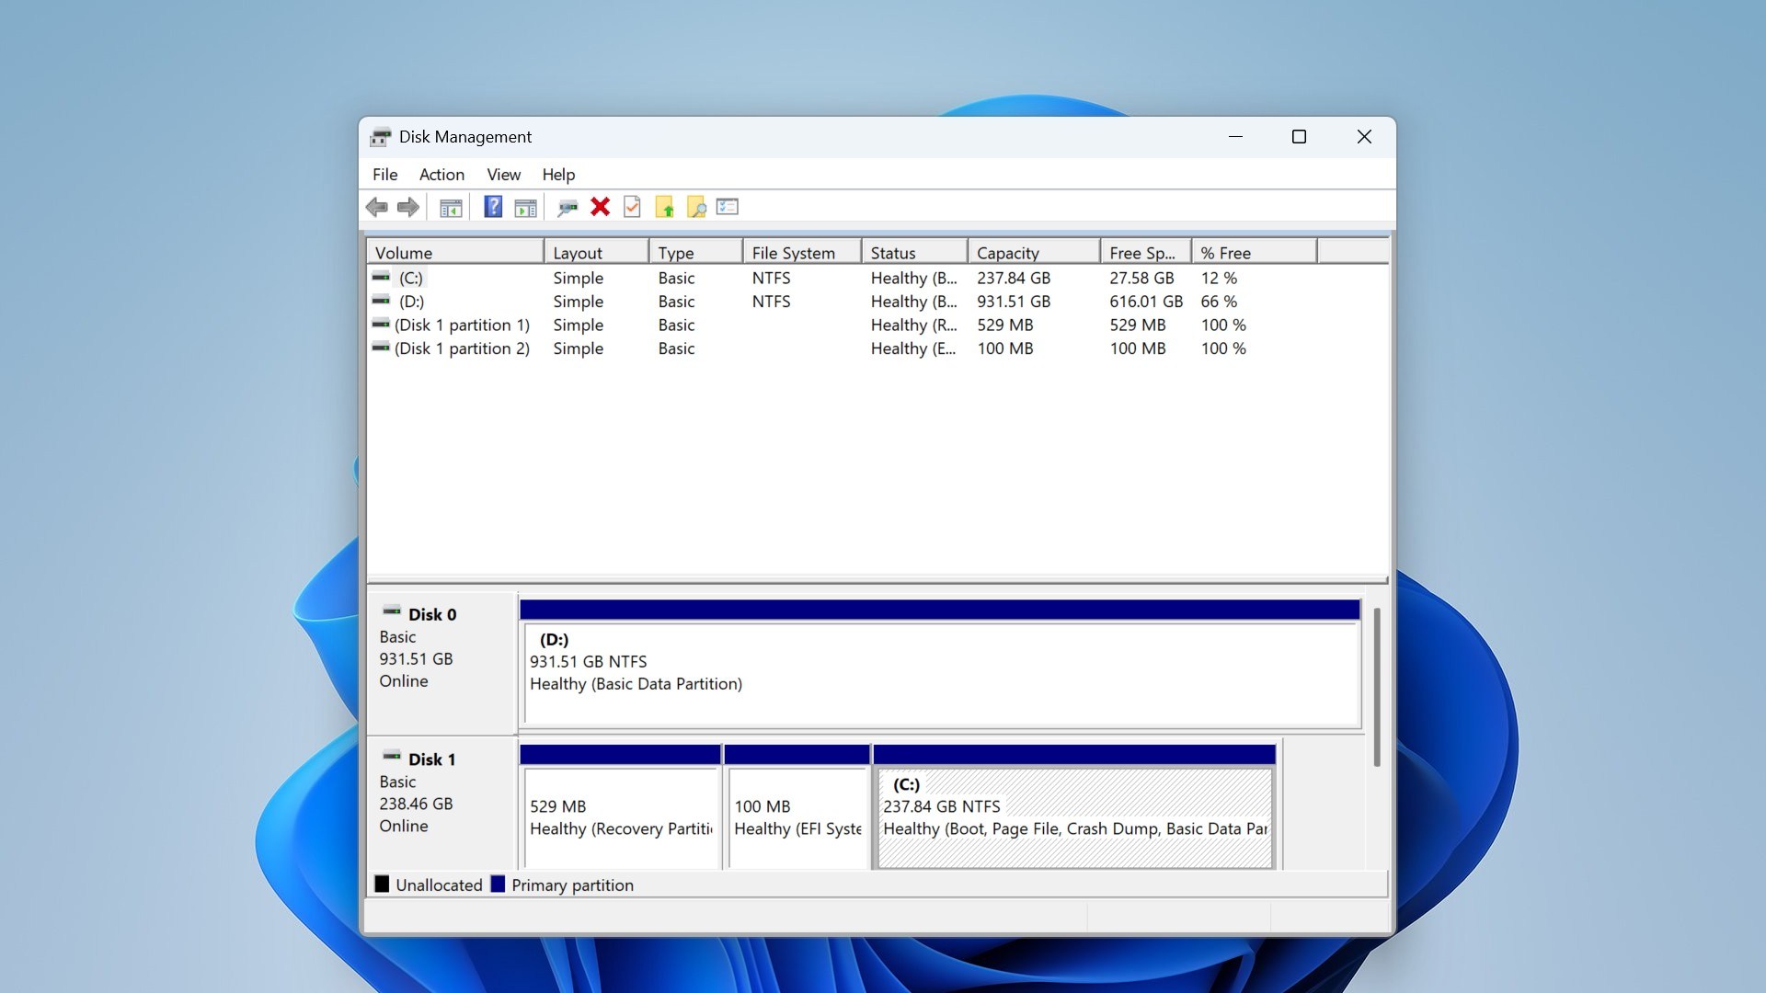This screenshot has width=1766, height=993.
Task: Click the disk connect/rescan toolbar icon
Action: (568, 208)
